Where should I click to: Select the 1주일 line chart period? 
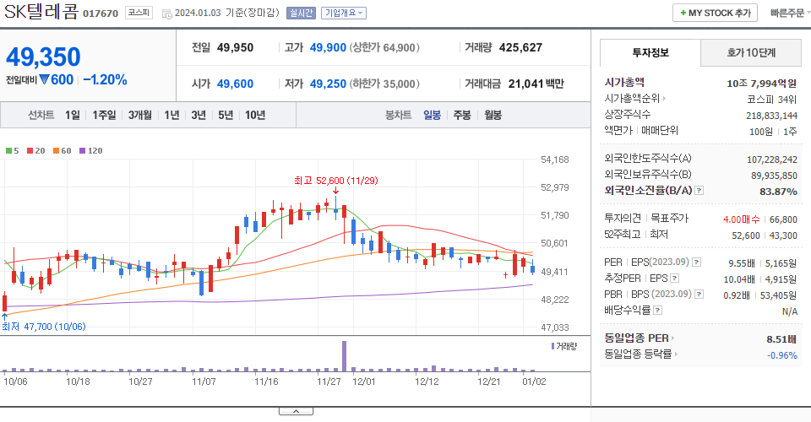(x=104, y=115)
